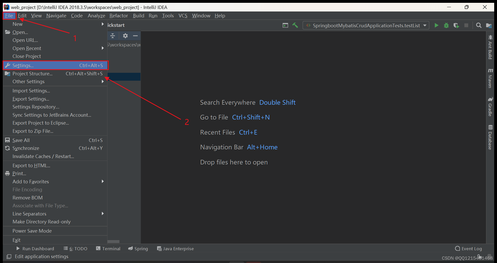Open the Run menu
This screenshot has width=497, height=263.
tap(153, 16)
